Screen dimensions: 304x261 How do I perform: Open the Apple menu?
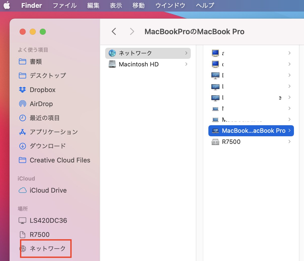(x=7, y=6)
